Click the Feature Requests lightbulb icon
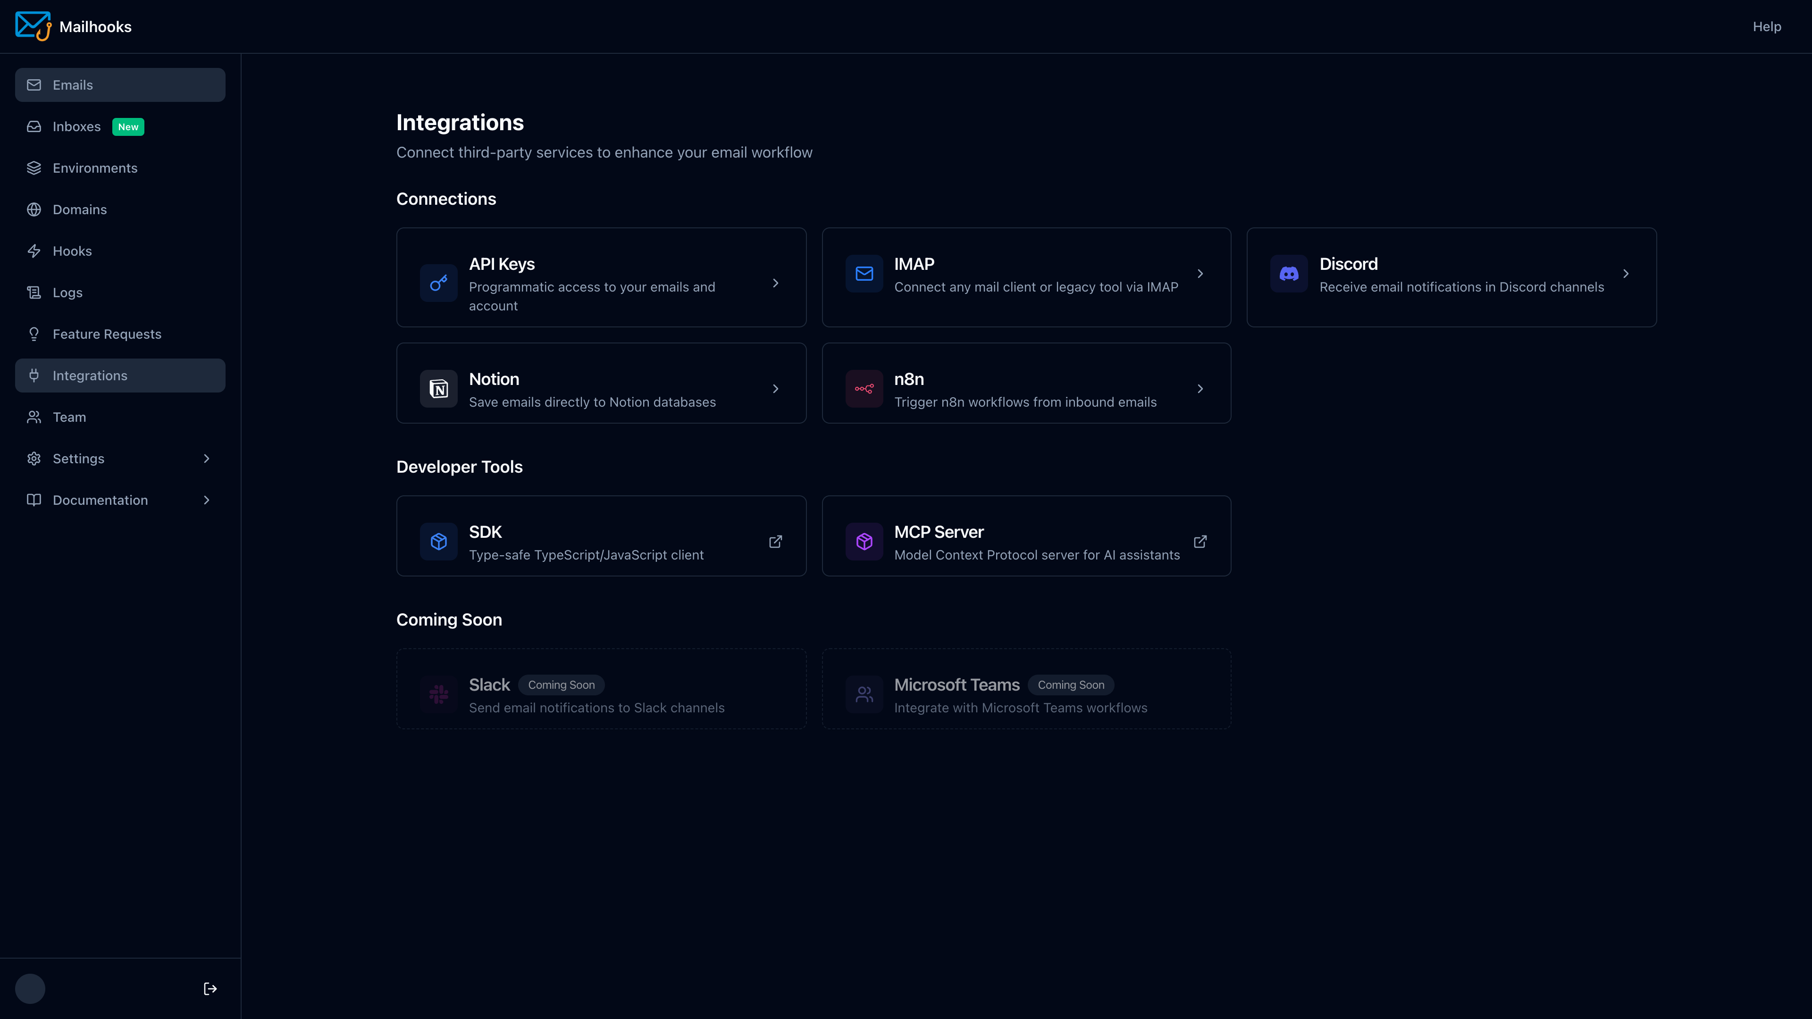 pos(34,334)
